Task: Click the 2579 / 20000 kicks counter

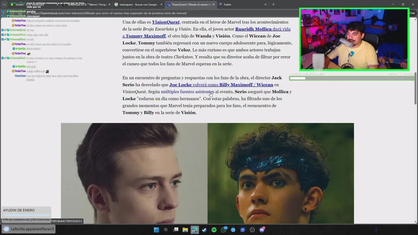Action: (401, 74)
